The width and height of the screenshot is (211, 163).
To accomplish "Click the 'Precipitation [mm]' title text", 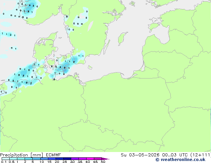I will tap(22, 155).
